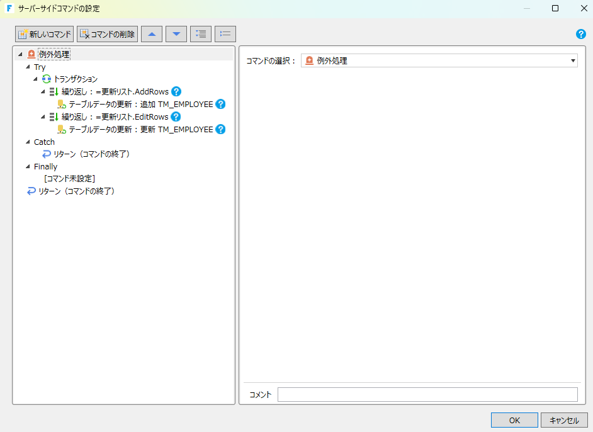Collapse the トランザクション node
The image size is (593, 432).
point(35,79)
